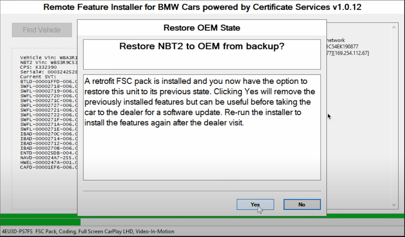Click the 'network' text in right panel

point(336,40)
